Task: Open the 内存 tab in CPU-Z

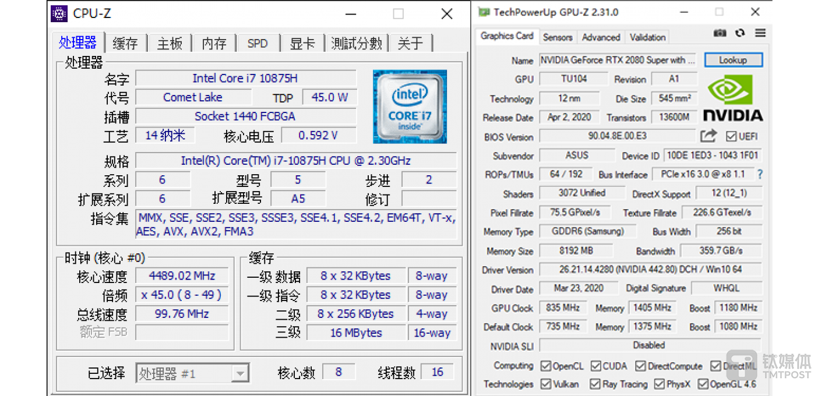Action: pyautogui.click(x=214, y=44)
